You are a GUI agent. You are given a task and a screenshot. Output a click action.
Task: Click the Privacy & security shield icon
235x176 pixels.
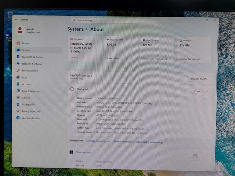tap(18, 111)
